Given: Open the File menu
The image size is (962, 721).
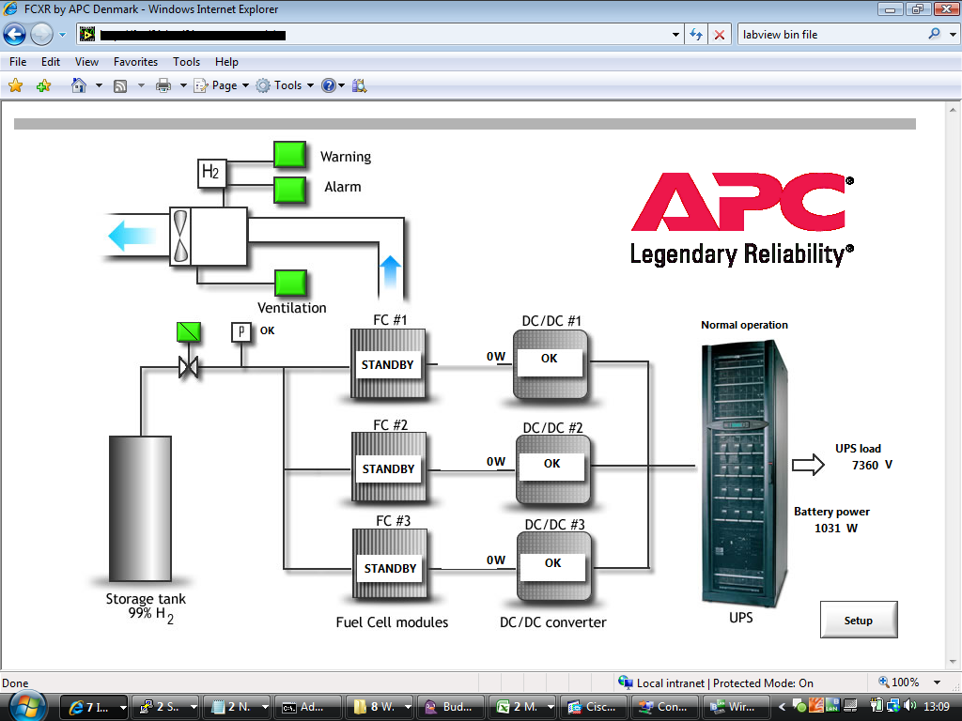Looking at the screenshot, I should tap(18, 62).
